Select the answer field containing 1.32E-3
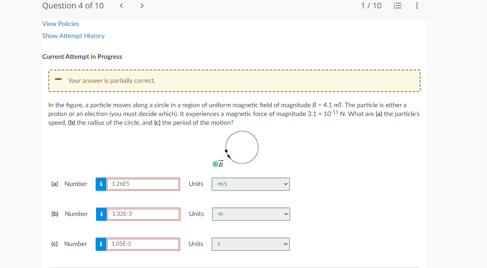The width and height of the screenshot is (487, 268). 143,214
